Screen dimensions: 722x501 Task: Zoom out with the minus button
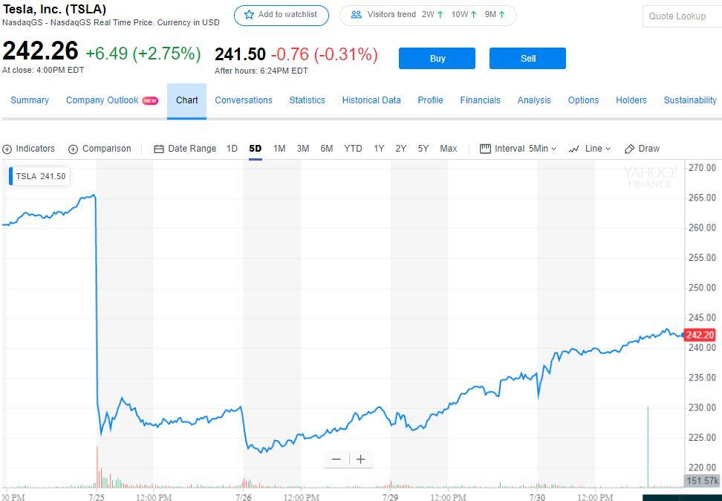(336, 459)
